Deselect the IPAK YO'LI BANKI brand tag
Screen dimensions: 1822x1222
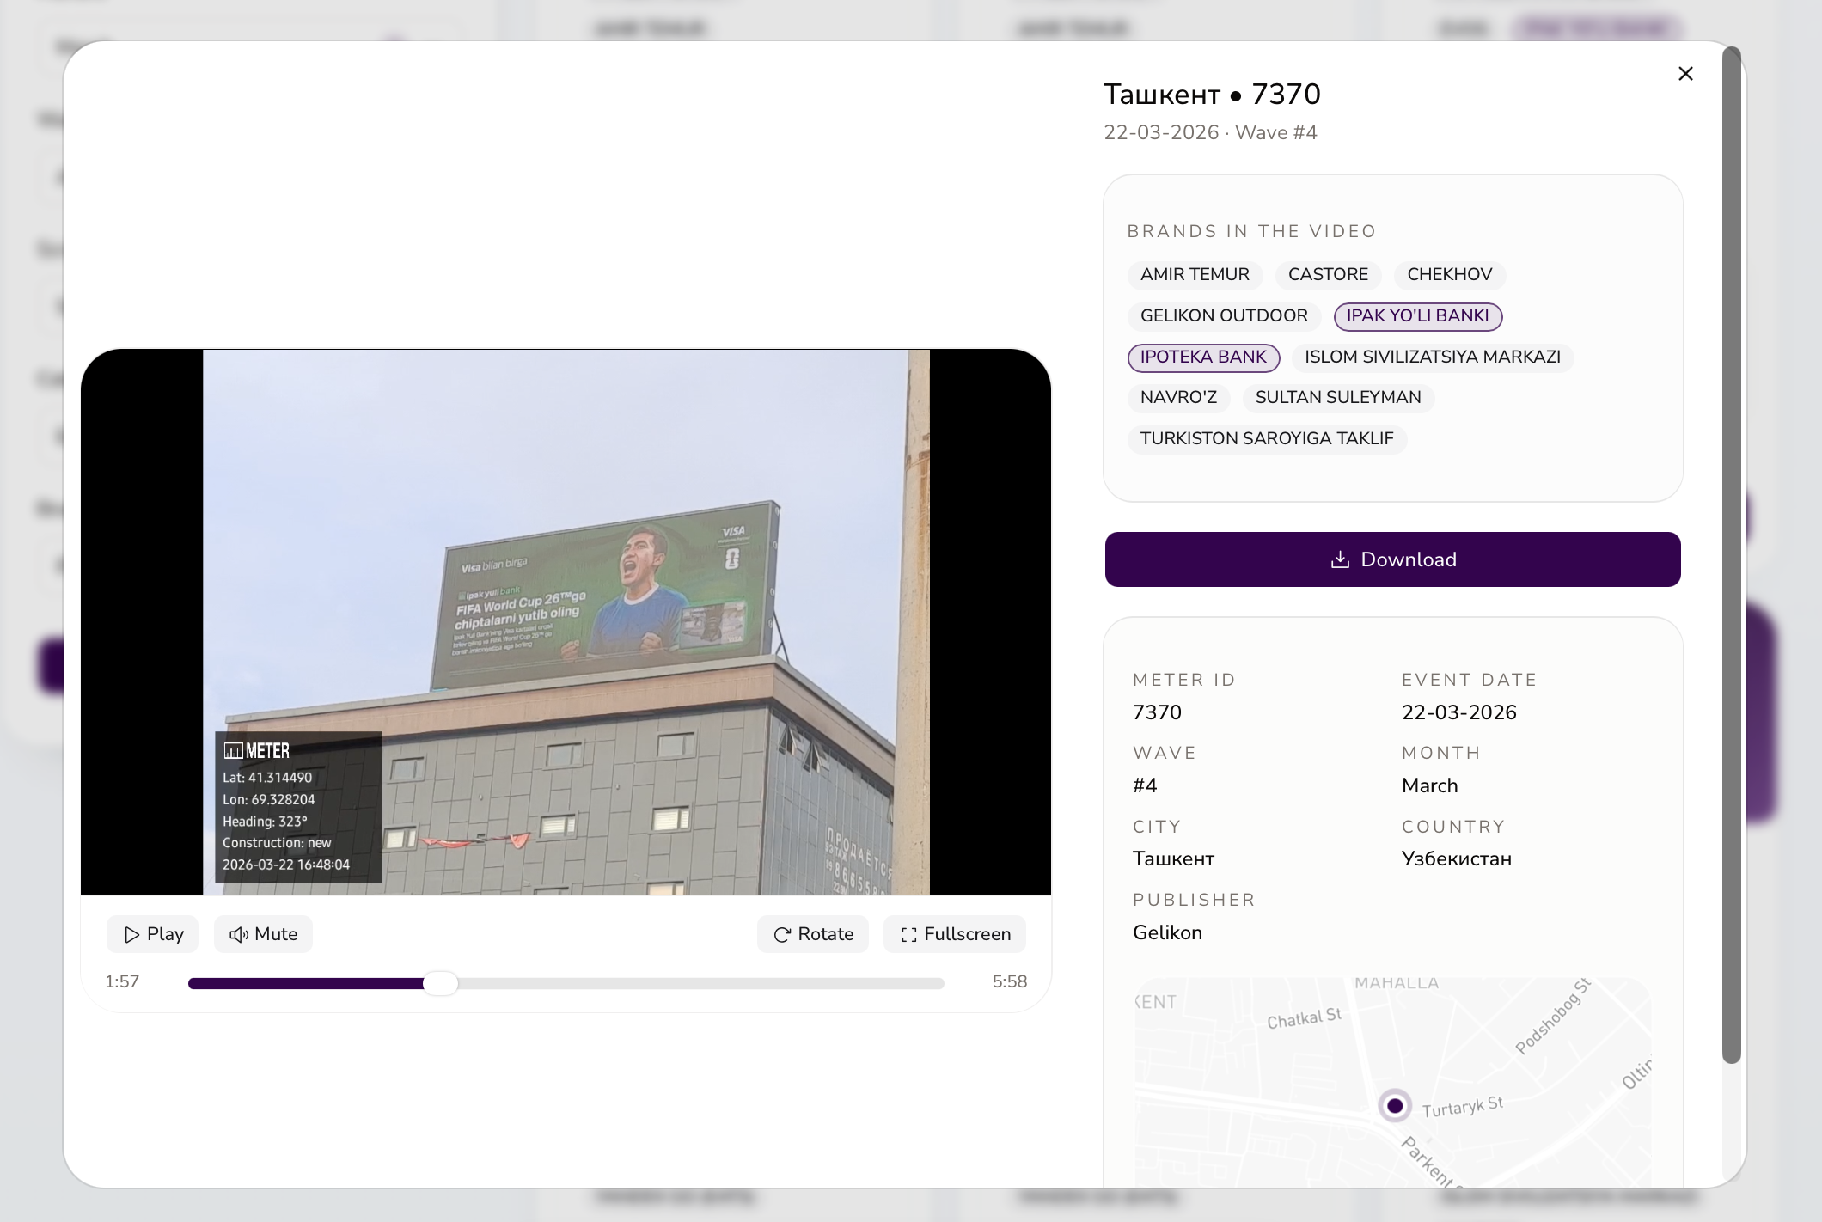point(1417,315)
